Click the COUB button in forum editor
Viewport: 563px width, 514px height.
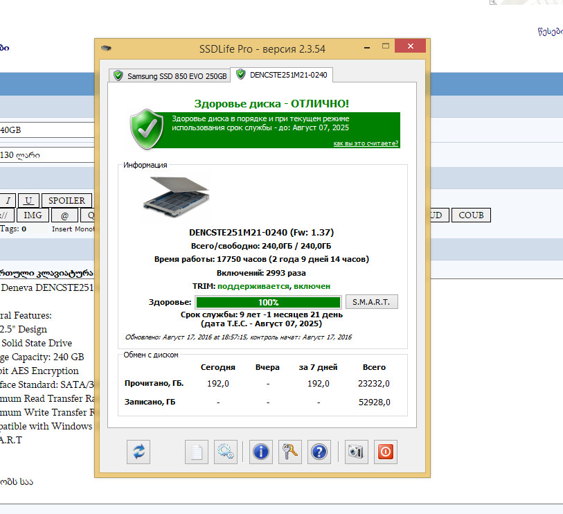(x=471, y=215)
